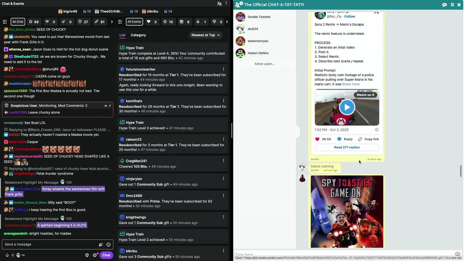Filter events by star count 10
464x261 pixels.
pos(168,22)
